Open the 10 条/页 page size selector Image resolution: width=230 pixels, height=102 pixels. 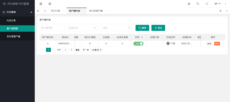point(96,50)
